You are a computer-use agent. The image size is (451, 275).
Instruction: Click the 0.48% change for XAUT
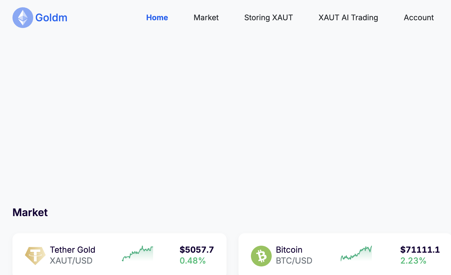(193, 260)
